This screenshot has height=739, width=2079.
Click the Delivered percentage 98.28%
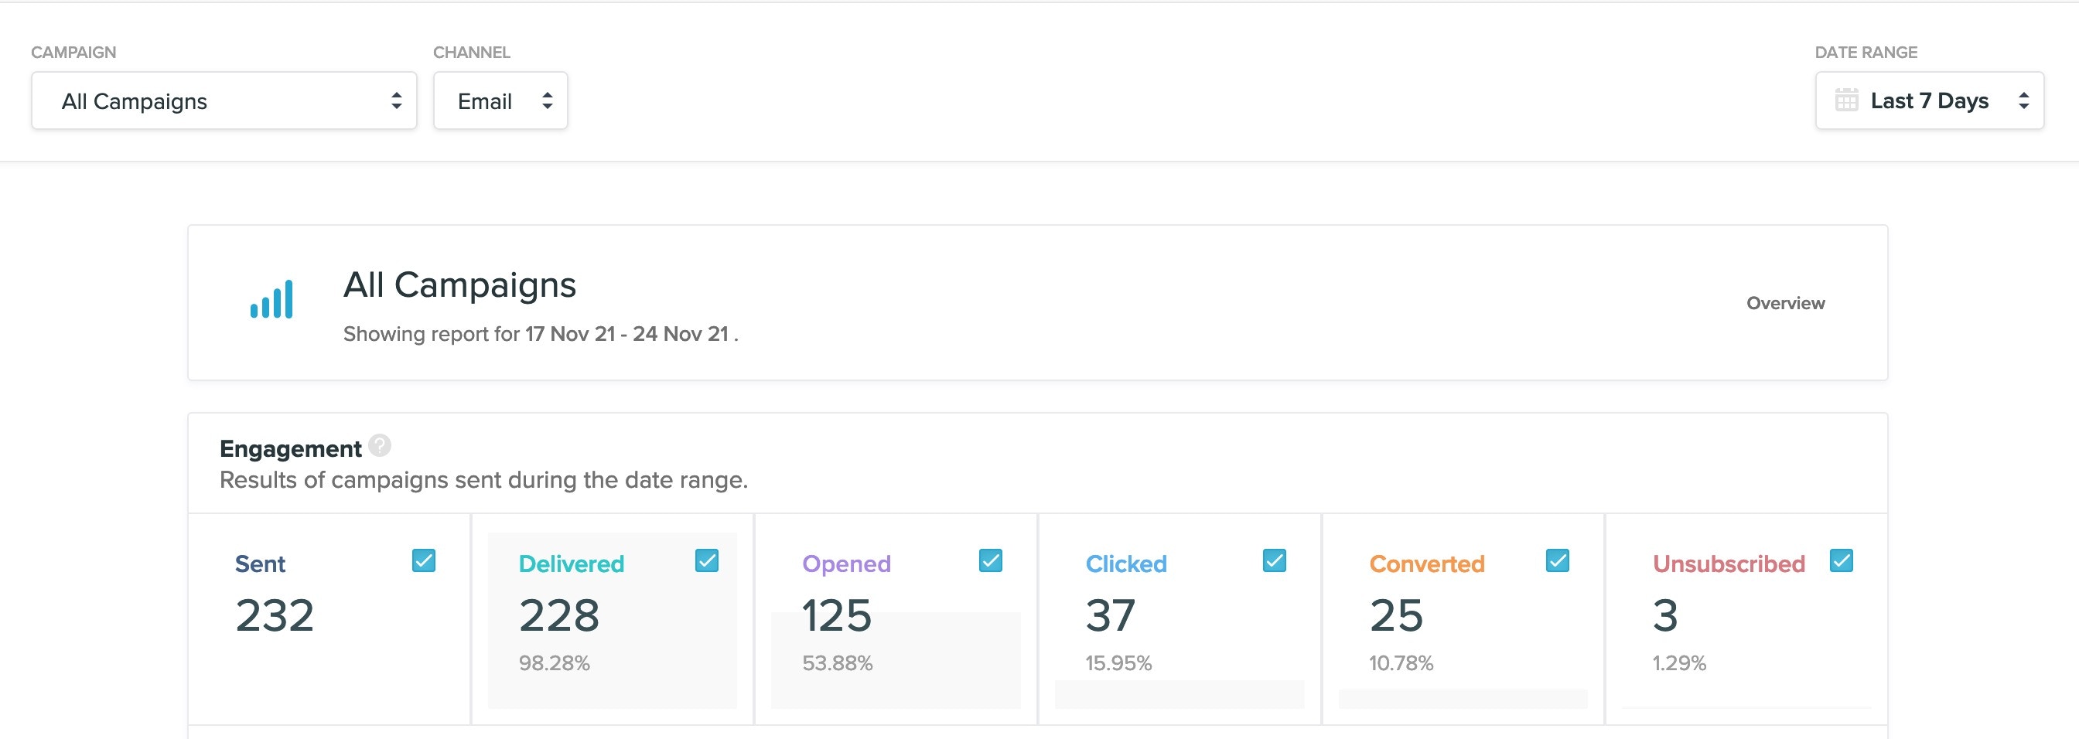[555, 663]
